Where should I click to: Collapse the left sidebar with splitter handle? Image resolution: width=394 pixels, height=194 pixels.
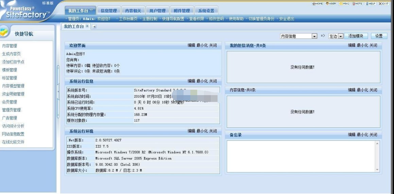pos(58,91)
